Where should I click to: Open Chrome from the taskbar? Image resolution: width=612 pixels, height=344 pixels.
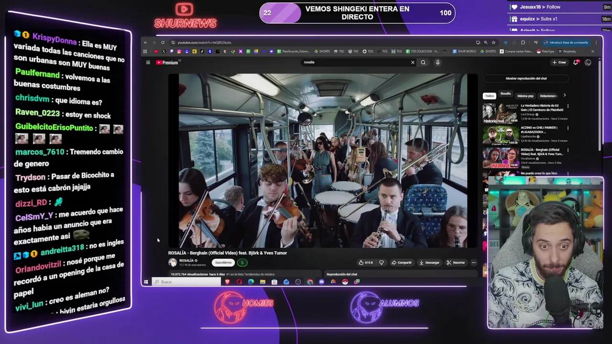[x=310, y=282]
